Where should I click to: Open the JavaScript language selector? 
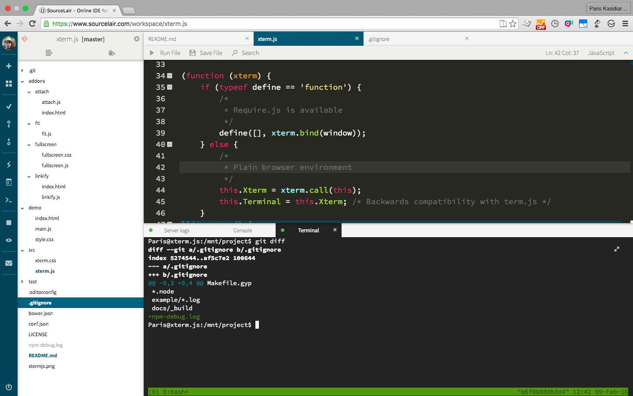(601, 53)
